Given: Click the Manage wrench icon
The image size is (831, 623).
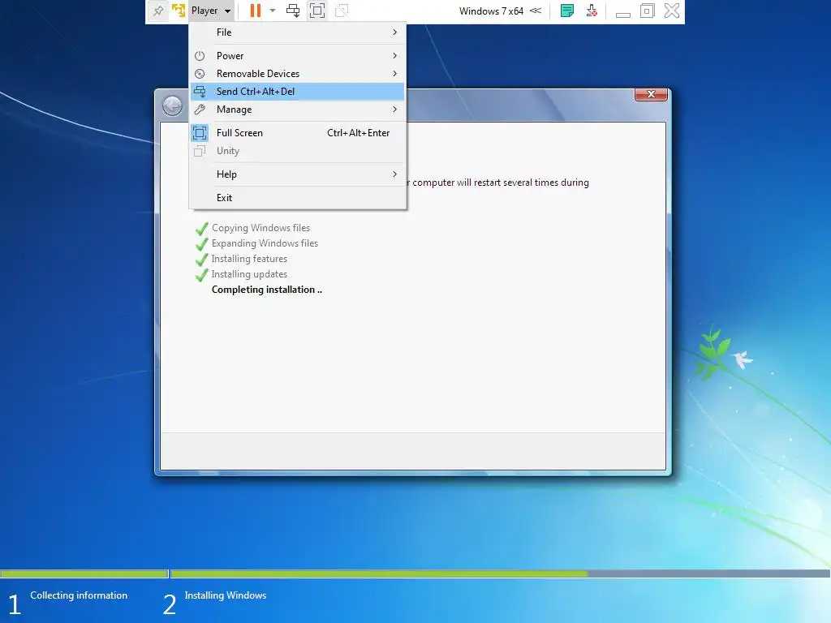Looking at the screenshot, I should click(200, 110).
